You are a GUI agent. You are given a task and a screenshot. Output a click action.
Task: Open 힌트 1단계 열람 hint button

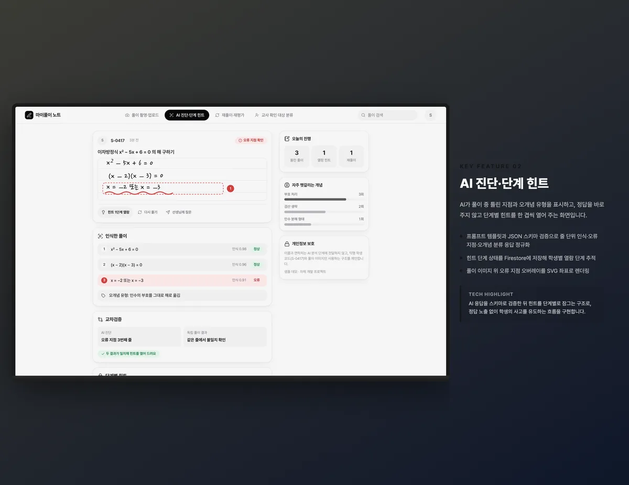[x=115, y=212]
